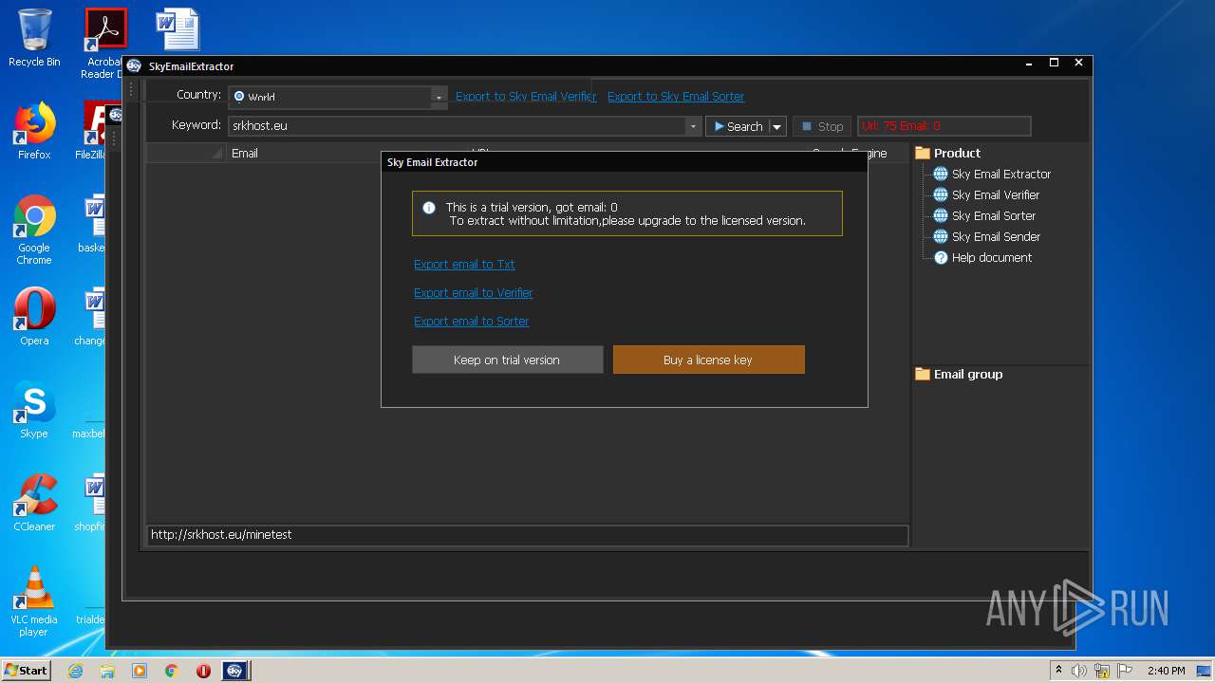Click the Keyword input field
1215x683 pixels.
point(458,126)
